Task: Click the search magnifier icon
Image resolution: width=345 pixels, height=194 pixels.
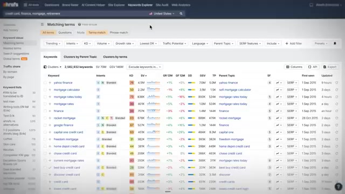Action: click(x=181, y=13)
